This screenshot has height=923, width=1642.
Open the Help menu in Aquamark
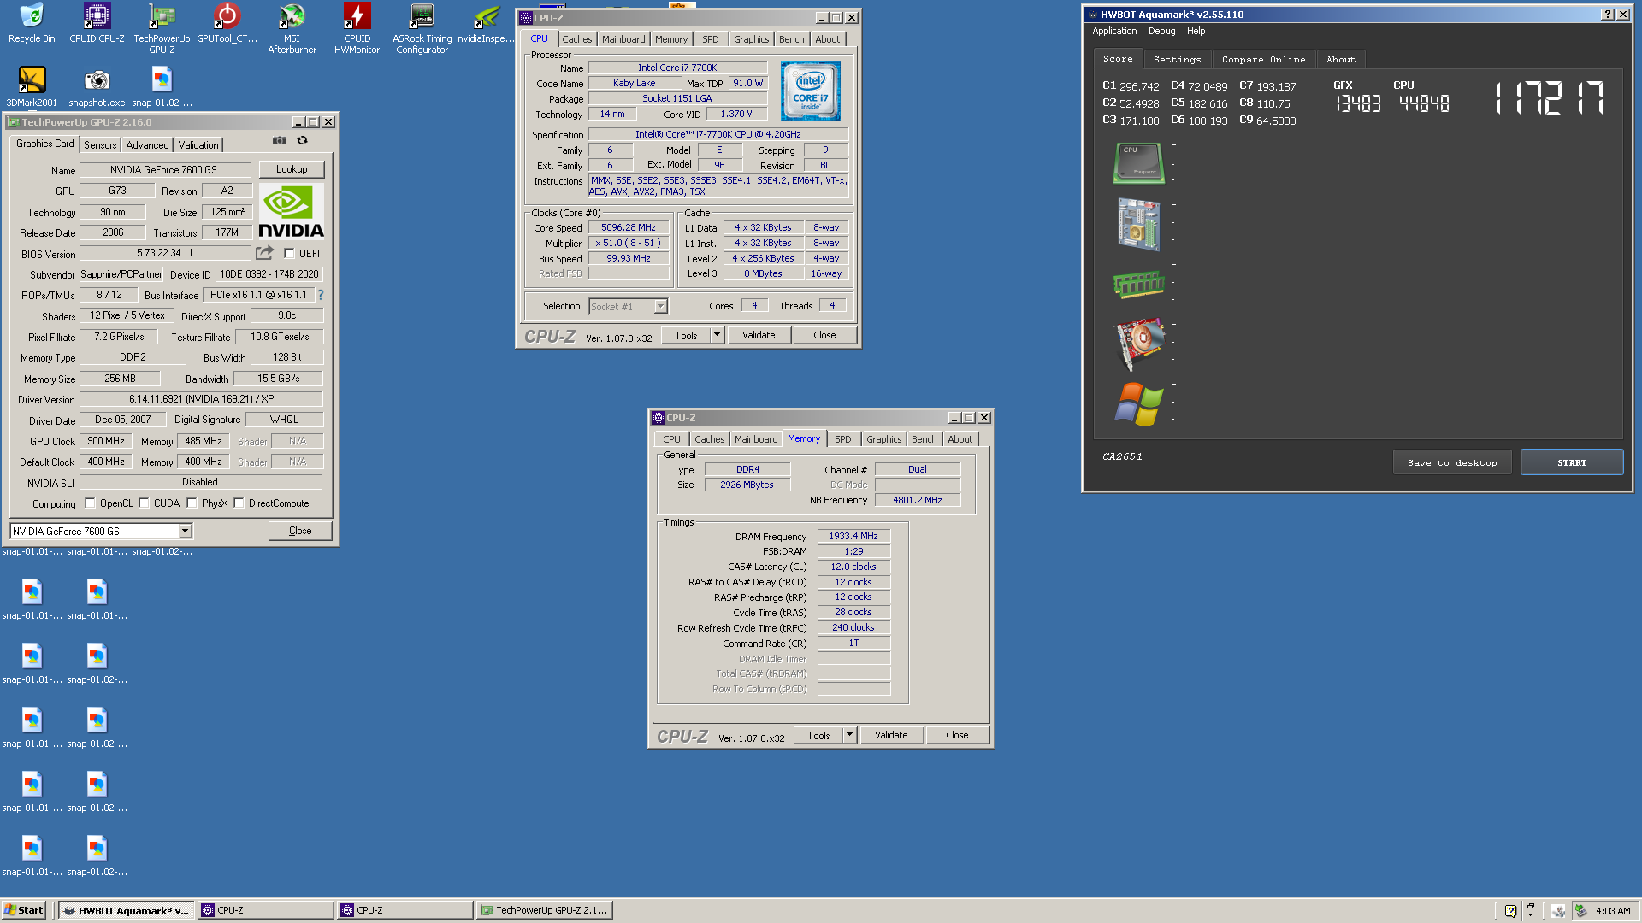(x=1196, y=31)
